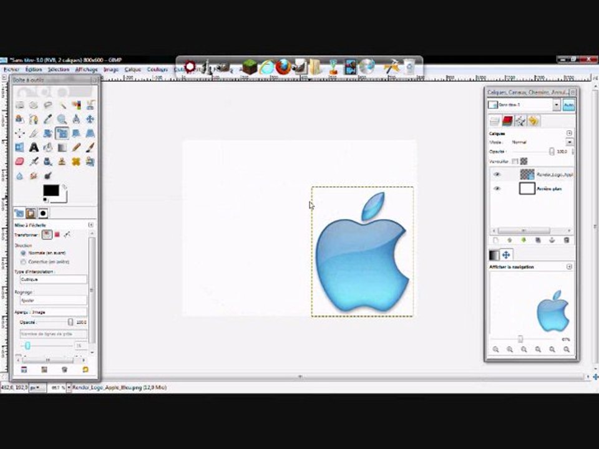
Task: Select the Rotate tool
Action: (48, 133)
